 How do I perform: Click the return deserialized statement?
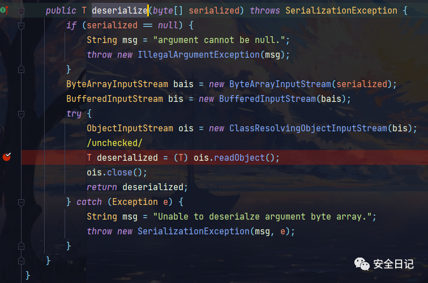pyautogui.click(x=138, y=187)
